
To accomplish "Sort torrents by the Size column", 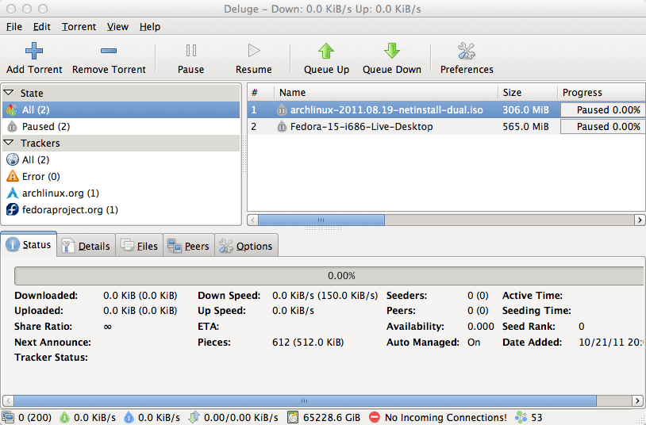I will 528,93.
